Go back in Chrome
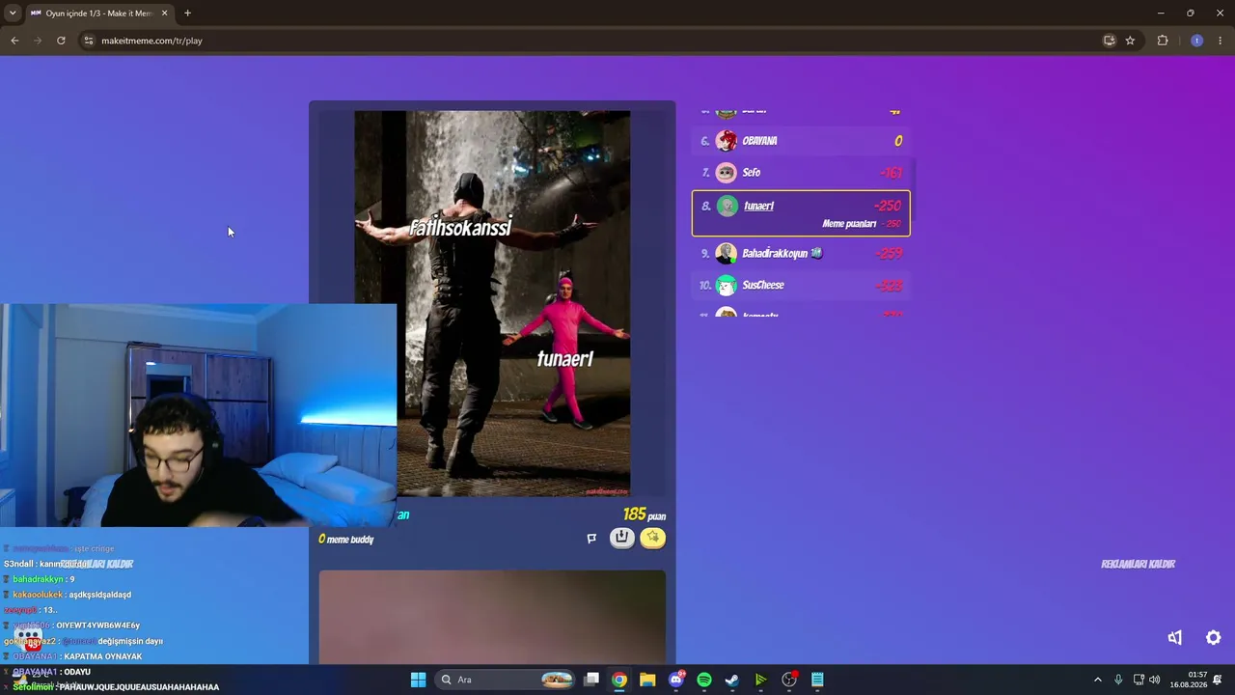Viewport: 1235px width, 695px height. point(14,41)
